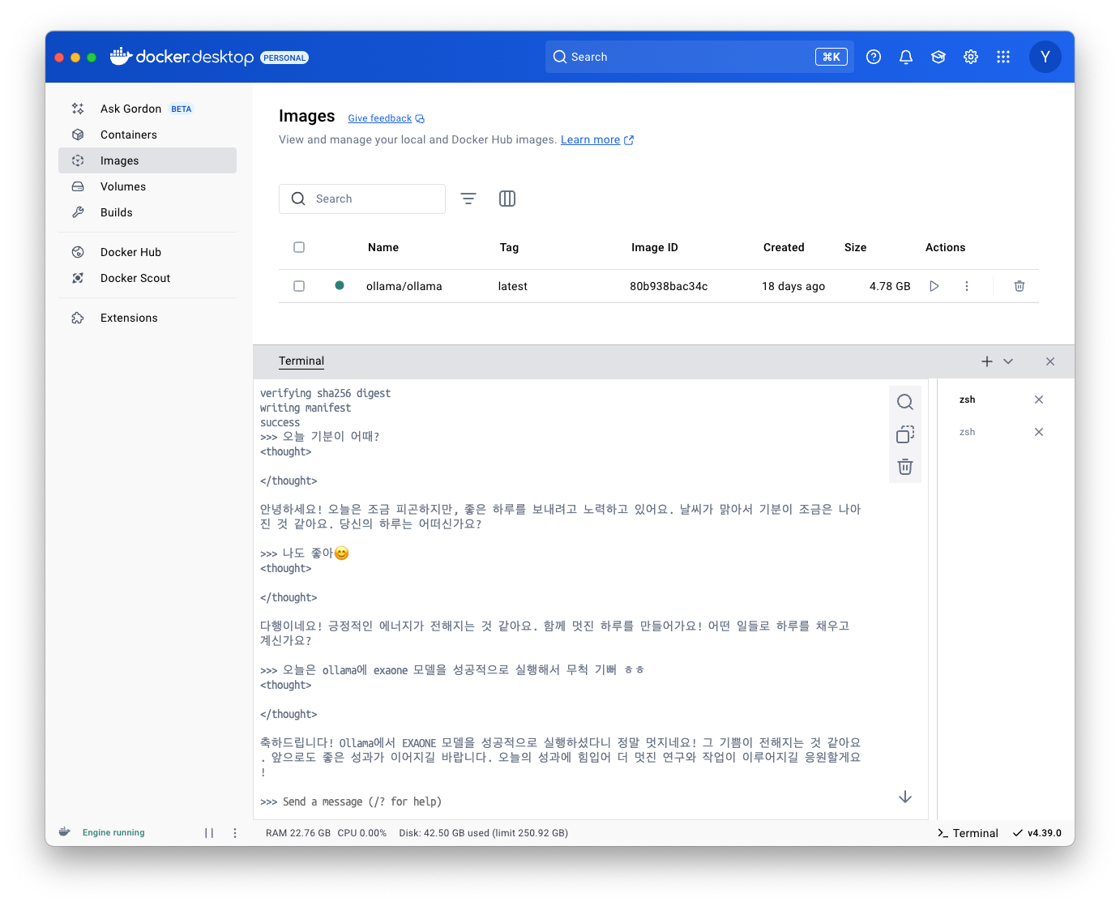Click the ollama/ollama image name

404,286
